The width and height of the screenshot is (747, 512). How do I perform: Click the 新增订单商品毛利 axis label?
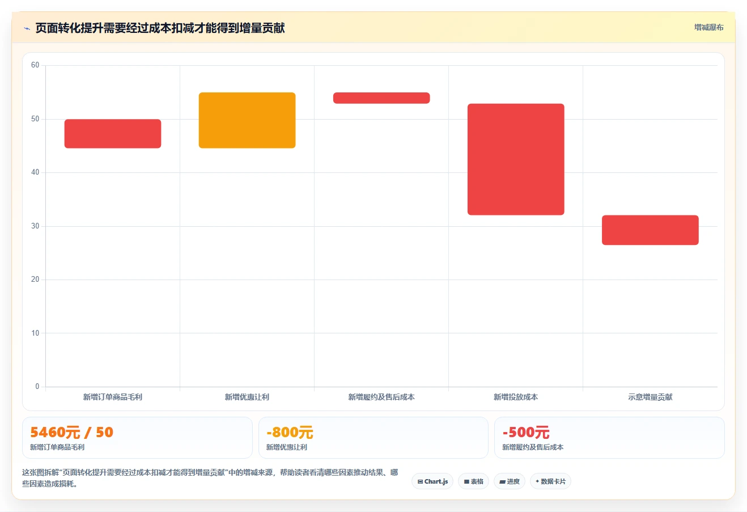tap(113, 397)
